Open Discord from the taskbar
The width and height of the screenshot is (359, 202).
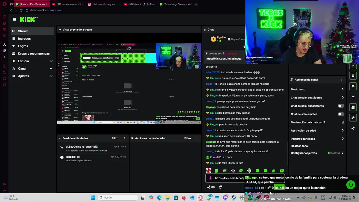(x=225, y=198)
